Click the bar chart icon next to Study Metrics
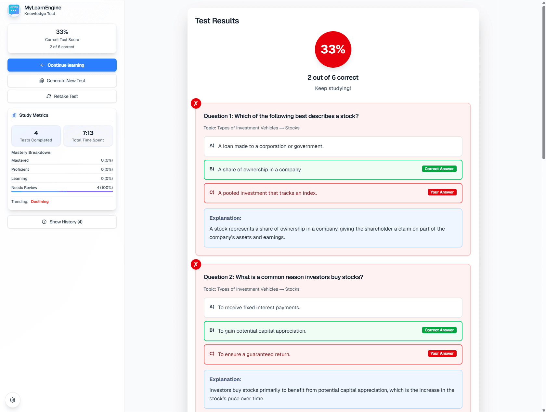 14,115
